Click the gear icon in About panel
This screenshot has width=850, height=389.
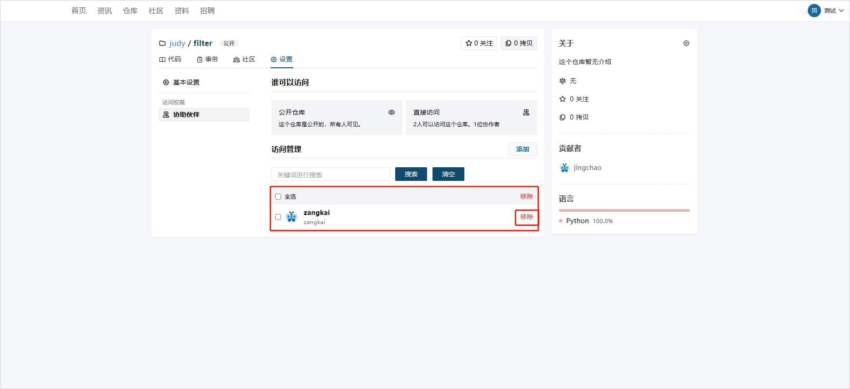tap(686, 43)
